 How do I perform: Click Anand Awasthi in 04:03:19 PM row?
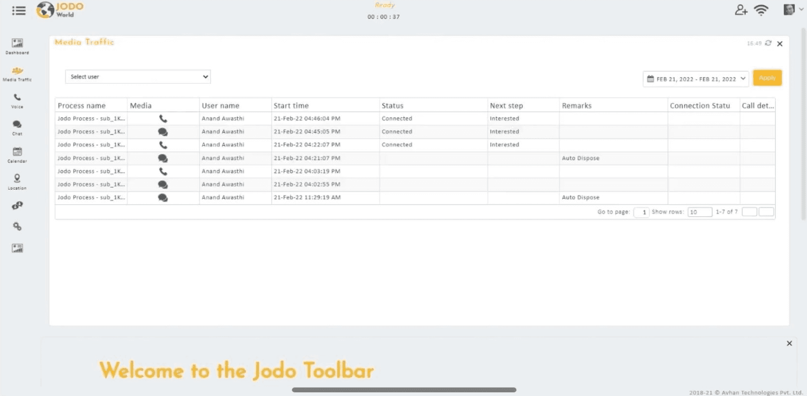coord(223,171)
